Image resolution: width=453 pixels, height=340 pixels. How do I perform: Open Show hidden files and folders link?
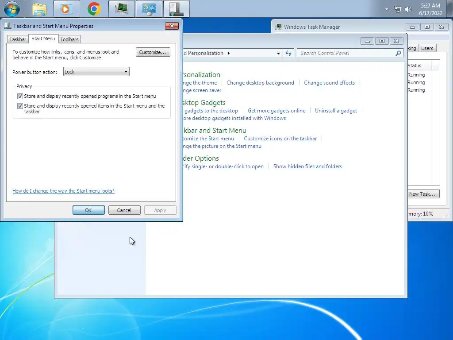308,166
